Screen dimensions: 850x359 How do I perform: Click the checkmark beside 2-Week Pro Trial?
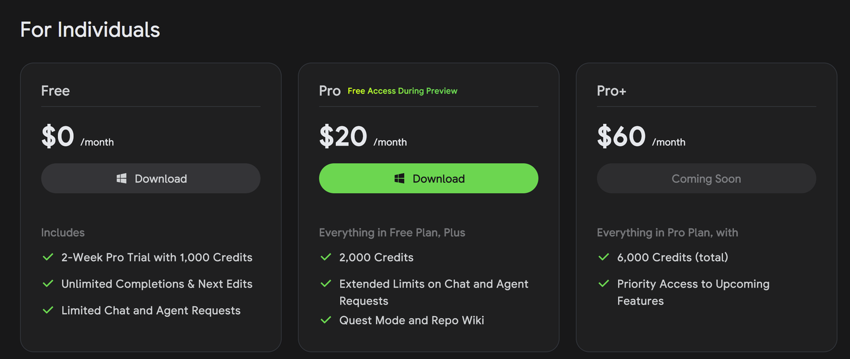pyautogui.click(x=48, y=257)
